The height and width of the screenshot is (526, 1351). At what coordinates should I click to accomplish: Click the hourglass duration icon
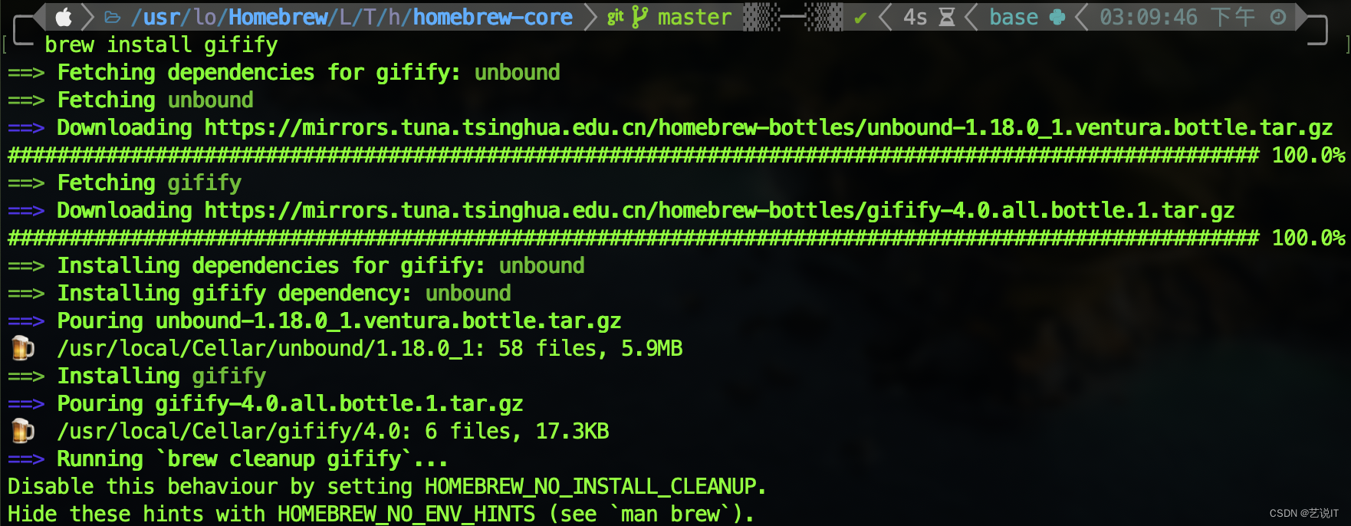click(947, 17)
